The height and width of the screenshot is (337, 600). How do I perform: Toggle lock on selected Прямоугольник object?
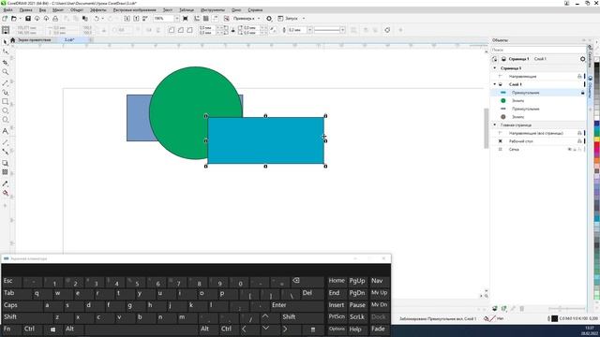point(583,93)
